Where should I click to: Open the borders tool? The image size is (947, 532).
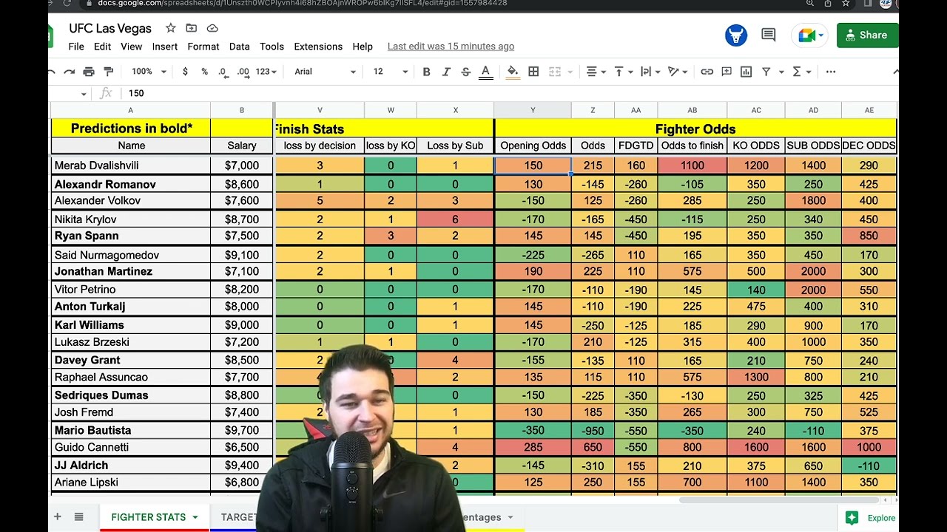[533, 72]
